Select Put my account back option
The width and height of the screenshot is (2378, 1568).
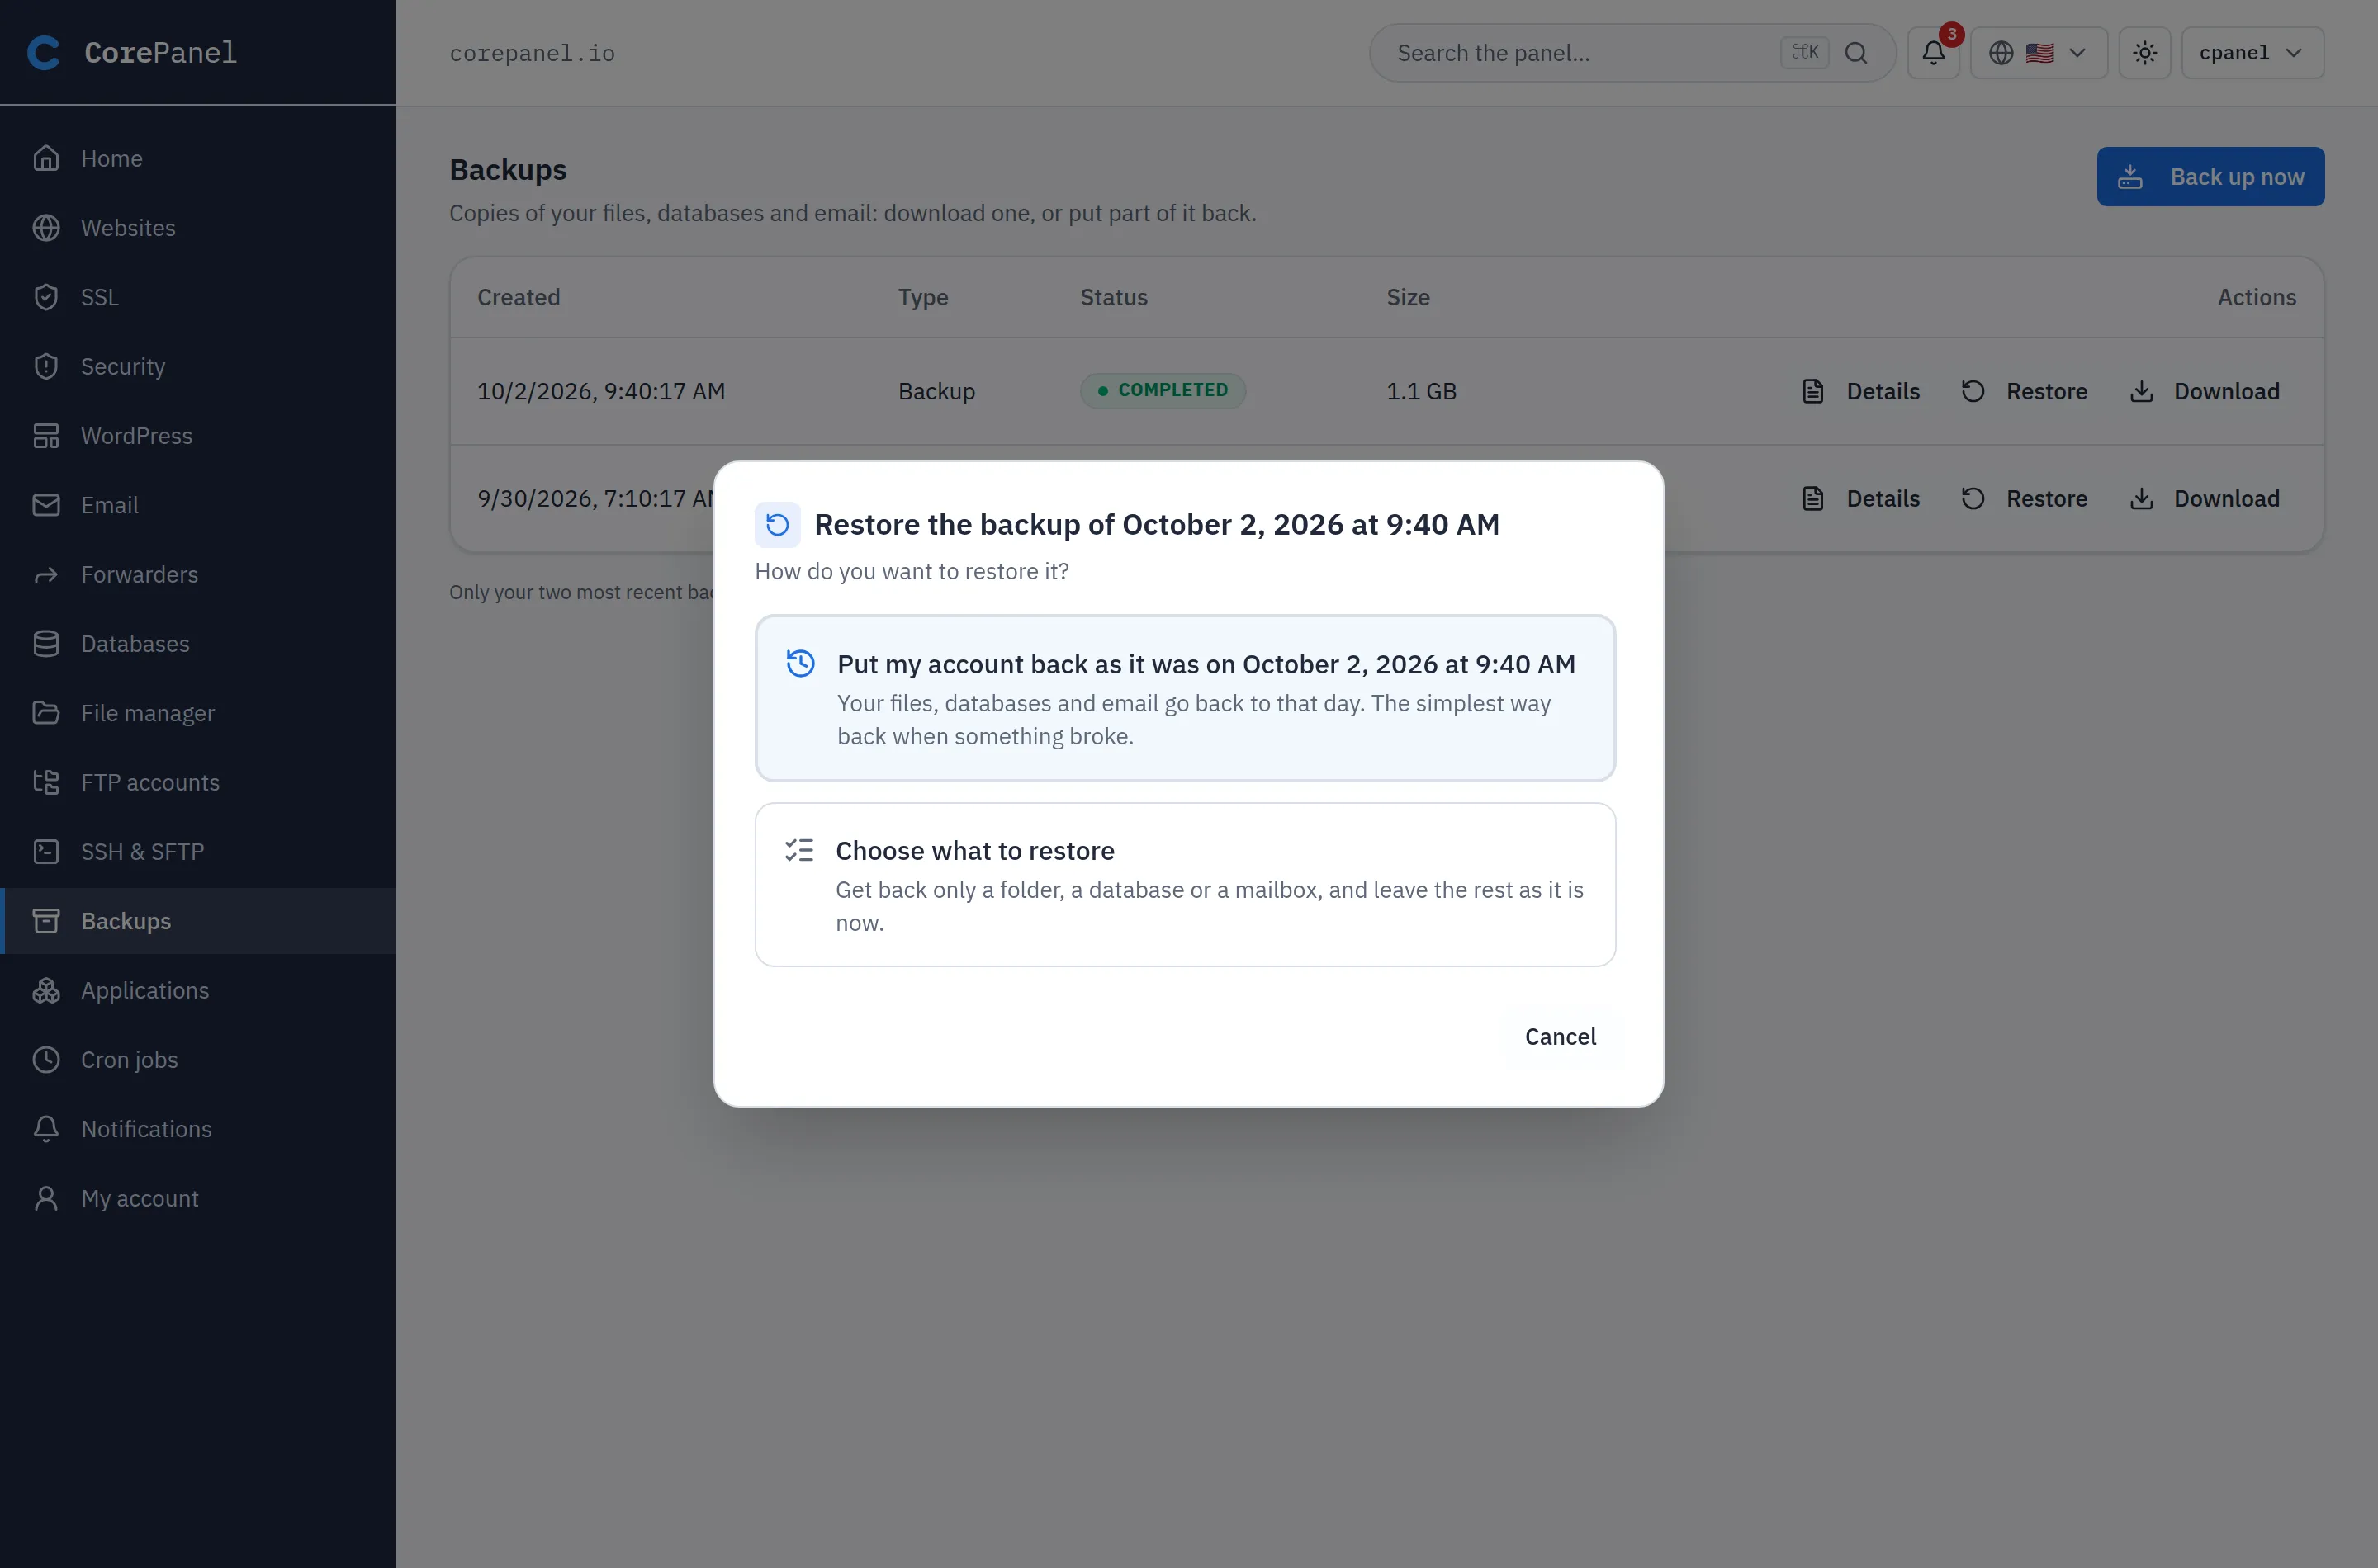click(1185, 698)
